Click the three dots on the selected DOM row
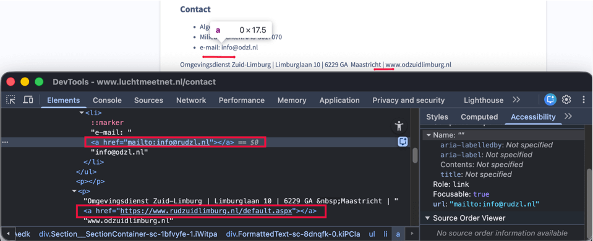Screen dimensions: 593x241 click(5, 142)
